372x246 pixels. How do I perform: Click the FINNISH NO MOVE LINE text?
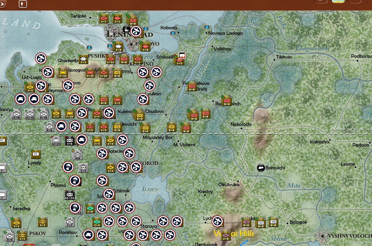[351, 130]
